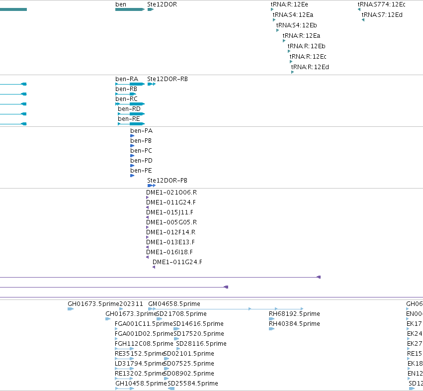The width and height of the screenshot is (423, 391).
Task: Select the SD02101.5prime EST label
Action: (189, 354)
